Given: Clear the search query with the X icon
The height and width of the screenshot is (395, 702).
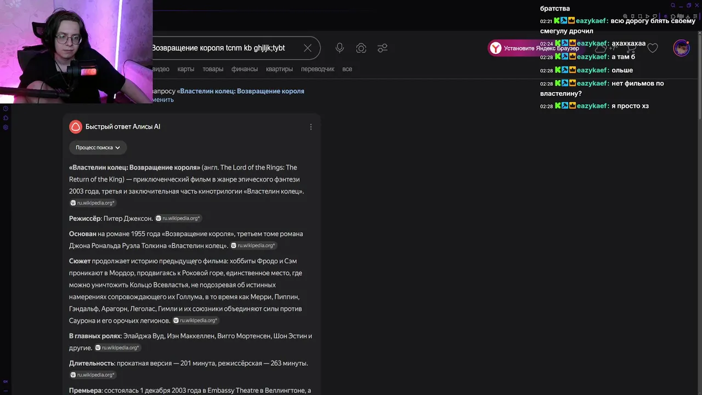Looking at the screenshot, I should coord(308,48).
